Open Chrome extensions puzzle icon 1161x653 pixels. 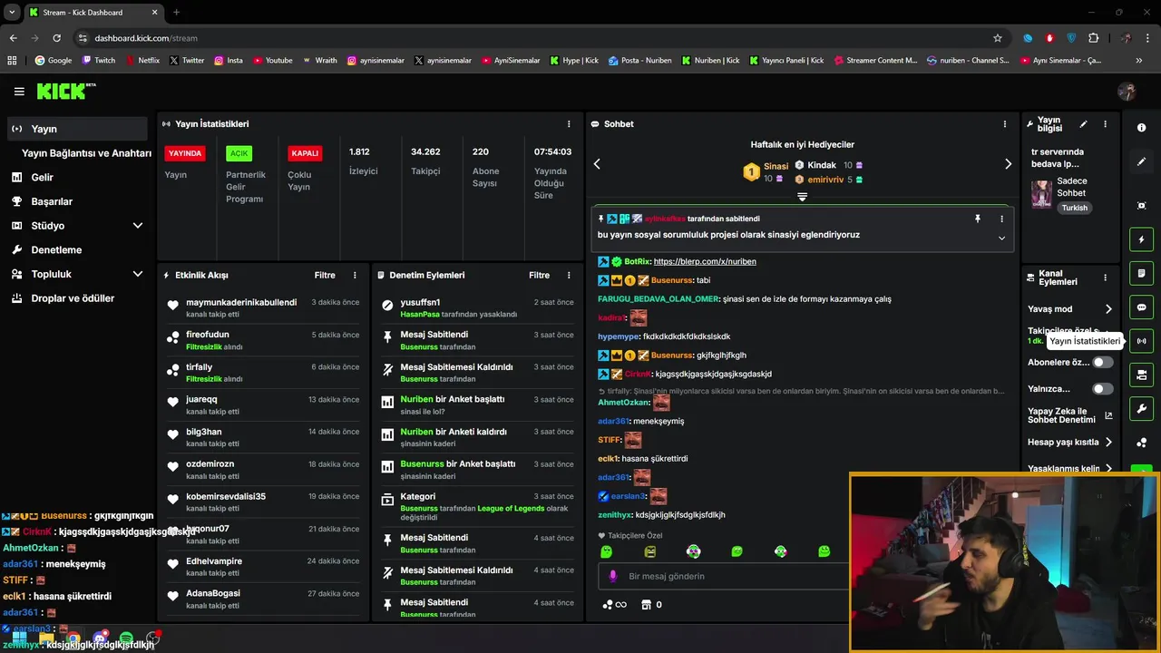pyautogui.click(x=1093, y=38)
